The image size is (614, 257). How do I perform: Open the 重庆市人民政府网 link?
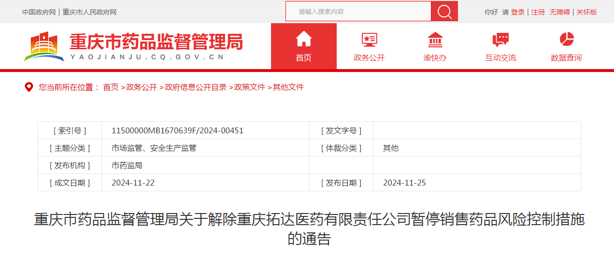89,12
